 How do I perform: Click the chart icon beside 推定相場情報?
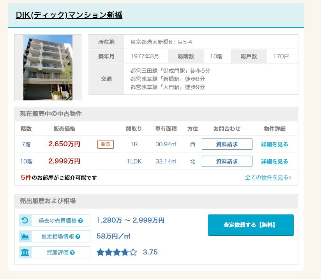[25, 236]
